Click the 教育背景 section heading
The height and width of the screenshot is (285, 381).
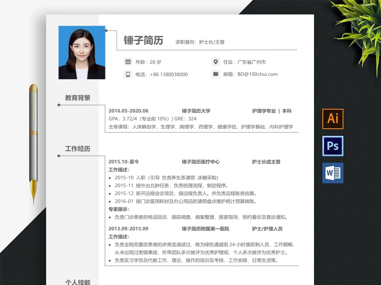click(x=78, y=98)
